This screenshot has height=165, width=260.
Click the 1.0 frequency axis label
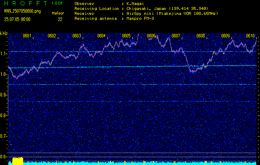(x=3, y=75)
